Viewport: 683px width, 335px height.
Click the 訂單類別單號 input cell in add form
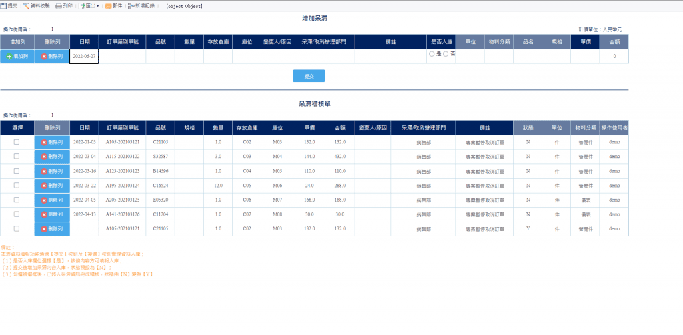(x=123, y=57)
